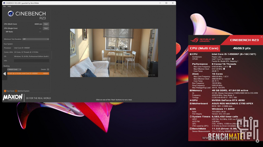Open the CPU (Multi Core) ranking dropdown

point(14,69)
